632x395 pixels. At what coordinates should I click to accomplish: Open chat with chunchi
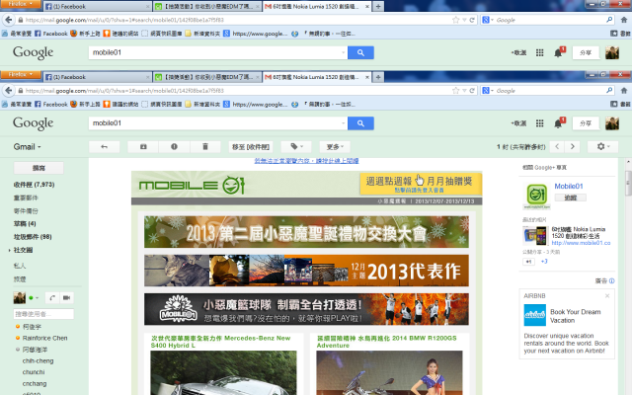point(34,372)
